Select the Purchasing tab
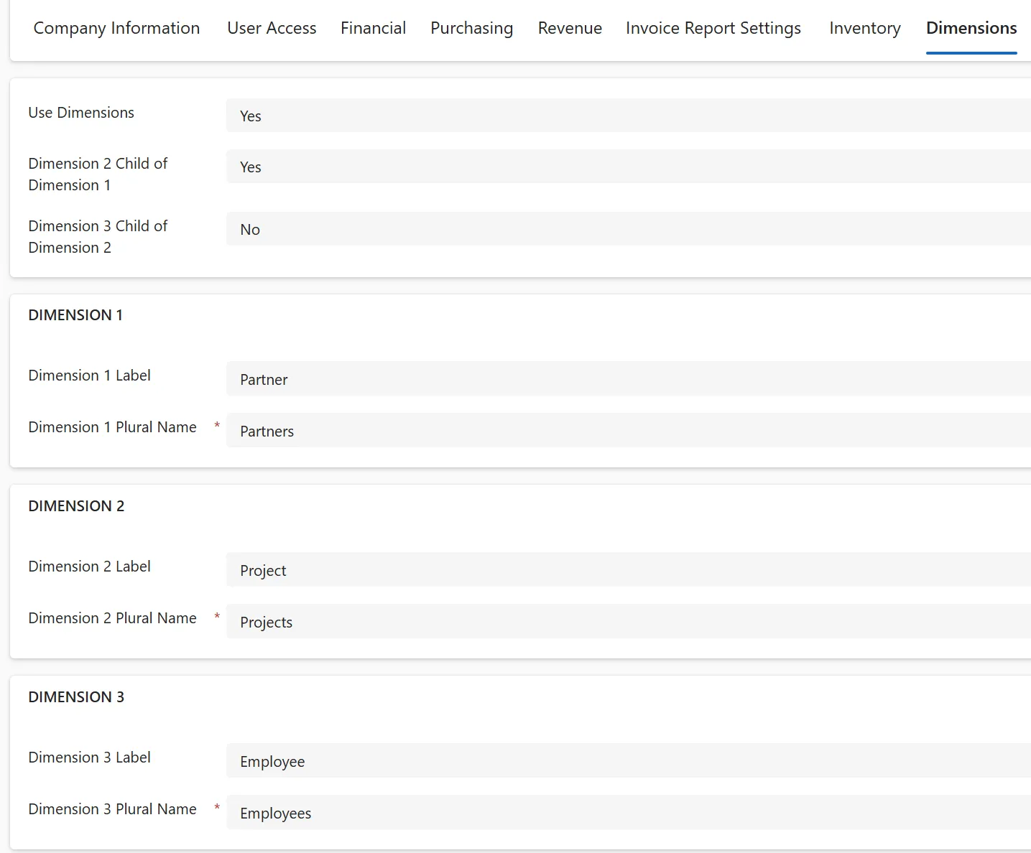1031x853 pixels. tap(471, 28)
